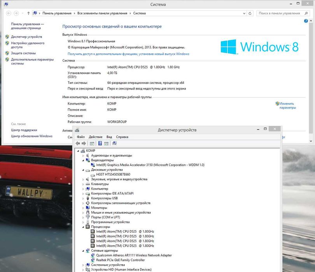This screenshot has width=315, height=272.
Task: Click the Изменить параметры link
Action: (288, 106)
